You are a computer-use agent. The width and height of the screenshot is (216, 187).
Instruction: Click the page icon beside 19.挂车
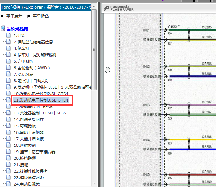pyautogui.click(x=8, y=151)
